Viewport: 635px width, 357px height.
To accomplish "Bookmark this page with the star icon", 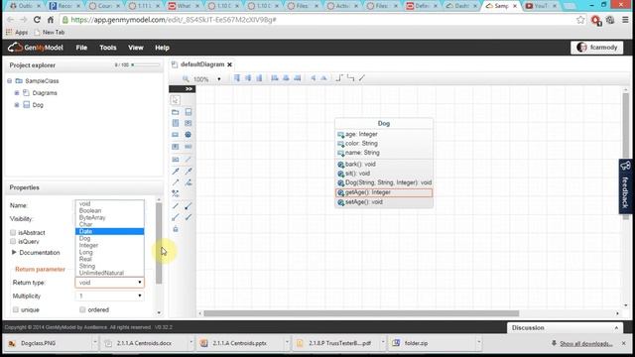I will pos(580,20).
